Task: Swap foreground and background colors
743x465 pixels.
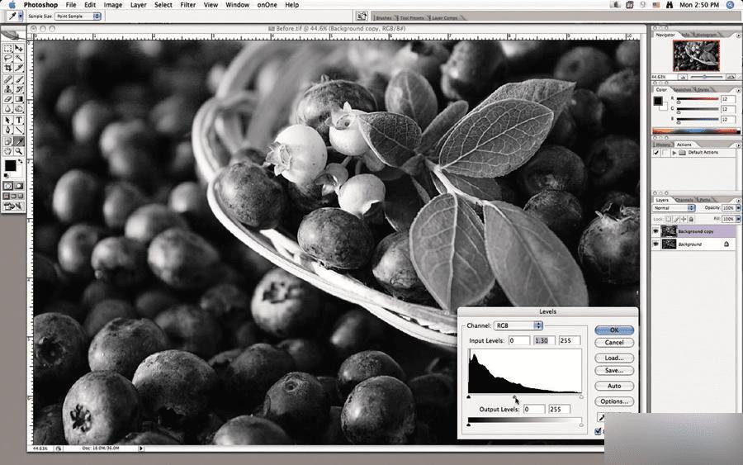Action: tap(20, 162)
